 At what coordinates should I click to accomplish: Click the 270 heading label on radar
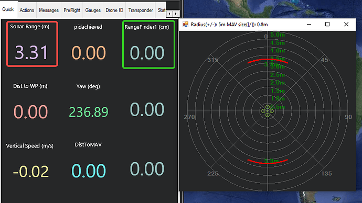pyautogui.click(x=189, y=117)
